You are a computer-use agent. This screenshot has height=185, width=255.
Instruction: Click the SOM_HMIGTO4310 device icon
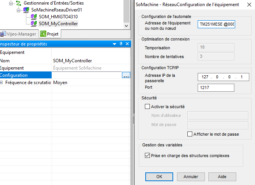[x=34, y=17]
